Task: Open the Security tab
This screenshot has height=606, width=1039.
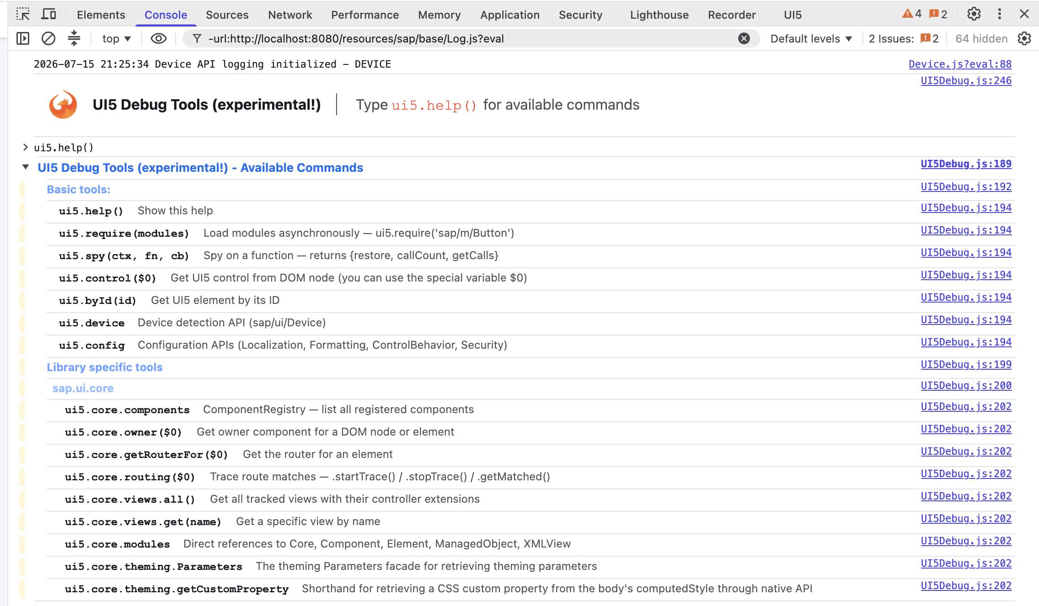Action: 581,15
